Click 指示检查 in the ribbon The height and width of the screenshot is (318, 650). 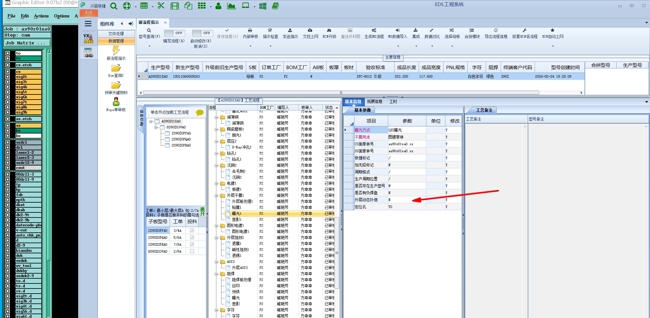(x=270, y=34)
